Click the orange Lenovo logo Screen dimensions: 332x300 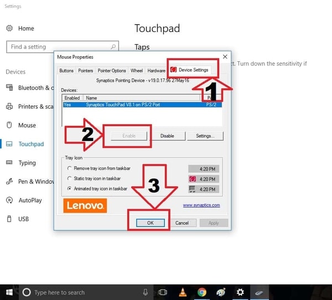tap(85, 206)
